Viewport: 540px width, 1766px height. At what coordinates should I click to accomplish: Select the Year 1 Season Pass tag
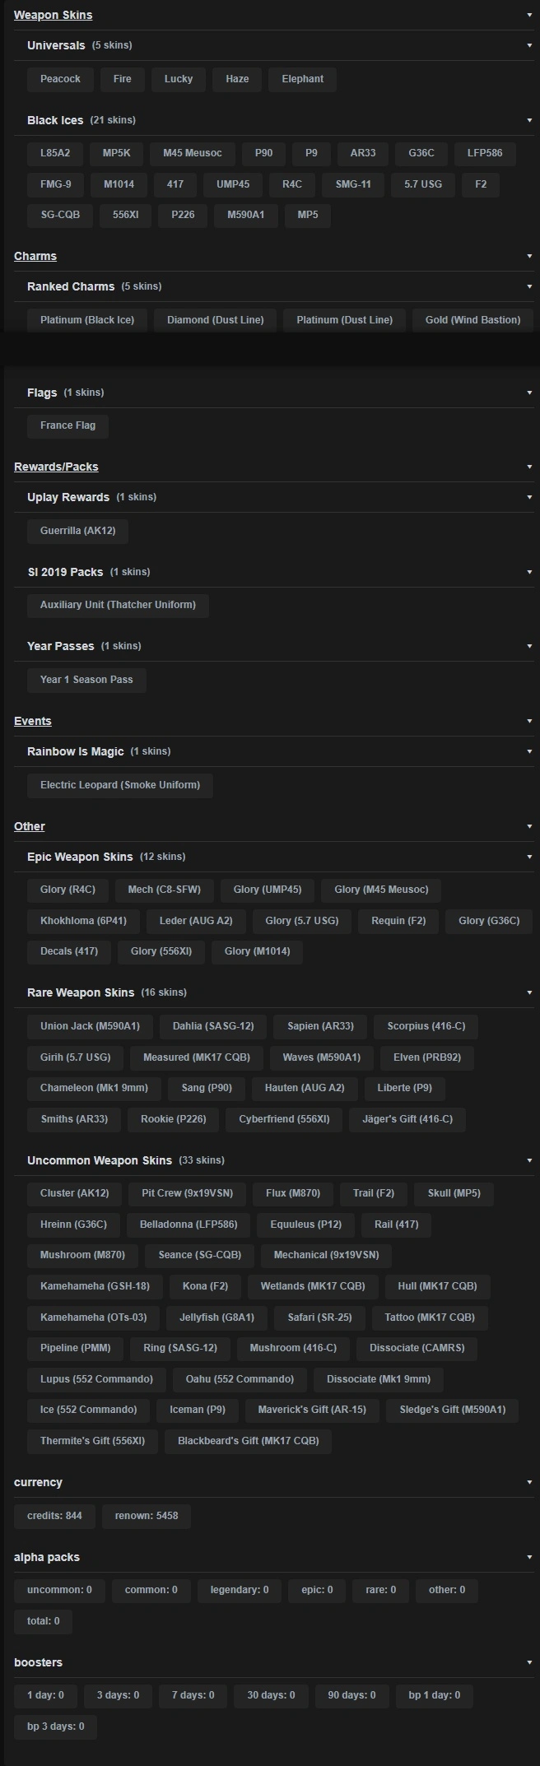point(86,680)
